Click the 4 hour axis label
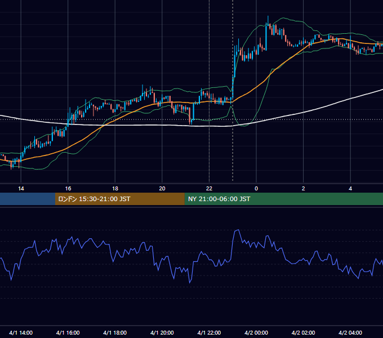This screenshot has width=383, height=338. click(350, 189)
